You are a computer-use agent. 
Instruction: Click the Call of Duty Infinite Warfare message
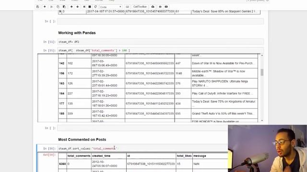pos(224,94)
